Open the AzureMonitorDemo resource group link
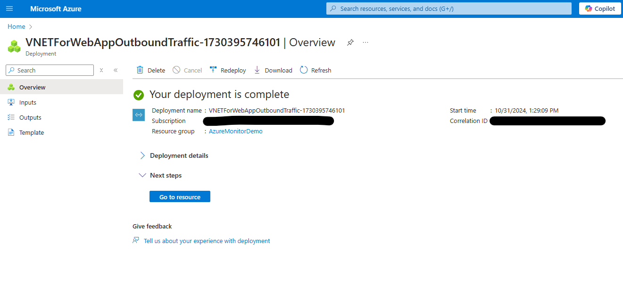The height and width of the screenshot is (285, 623). [235, 131]
